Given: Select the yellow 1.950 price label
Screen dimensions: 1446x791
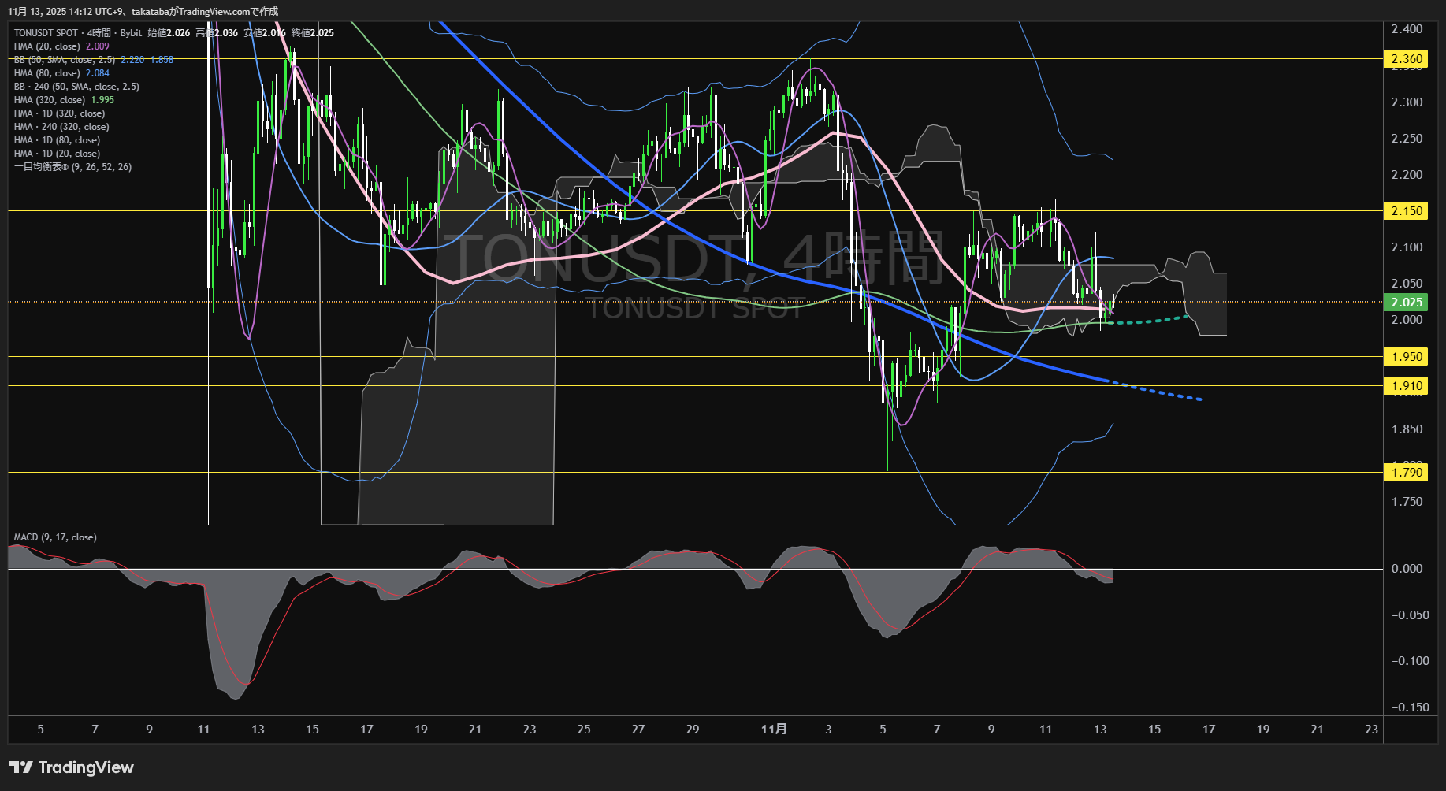Looking at the screenshot, I should pyautogui.click(x=1406, y=357).
